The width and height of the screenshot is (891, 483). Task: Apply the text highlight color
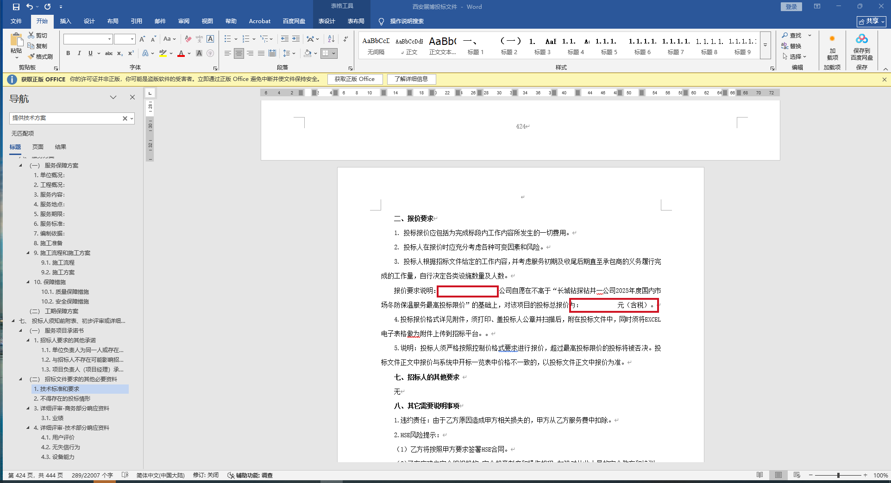(x=163, y=54)
